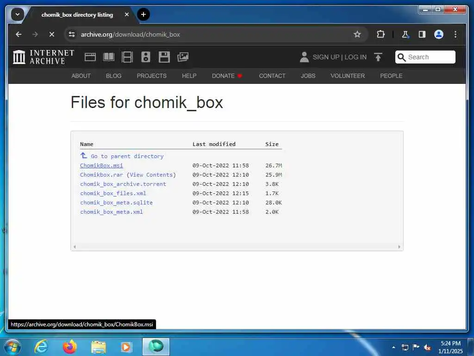Open the PROJECTS menu item

152,76
